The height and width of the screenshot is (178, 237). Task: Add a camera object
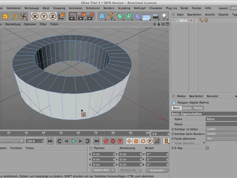tap(155, 16)
